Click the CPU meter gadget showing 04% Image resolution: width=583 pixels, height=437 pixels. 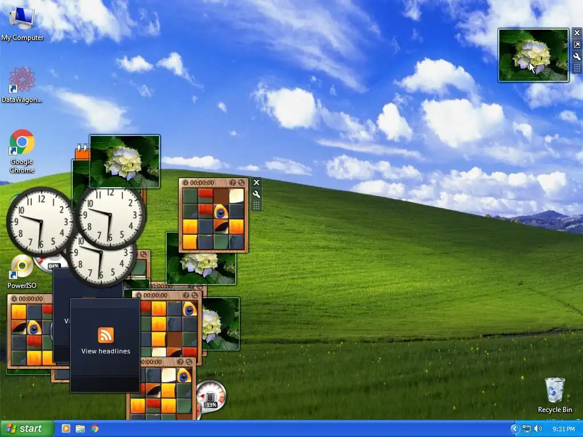pos(50,263)
